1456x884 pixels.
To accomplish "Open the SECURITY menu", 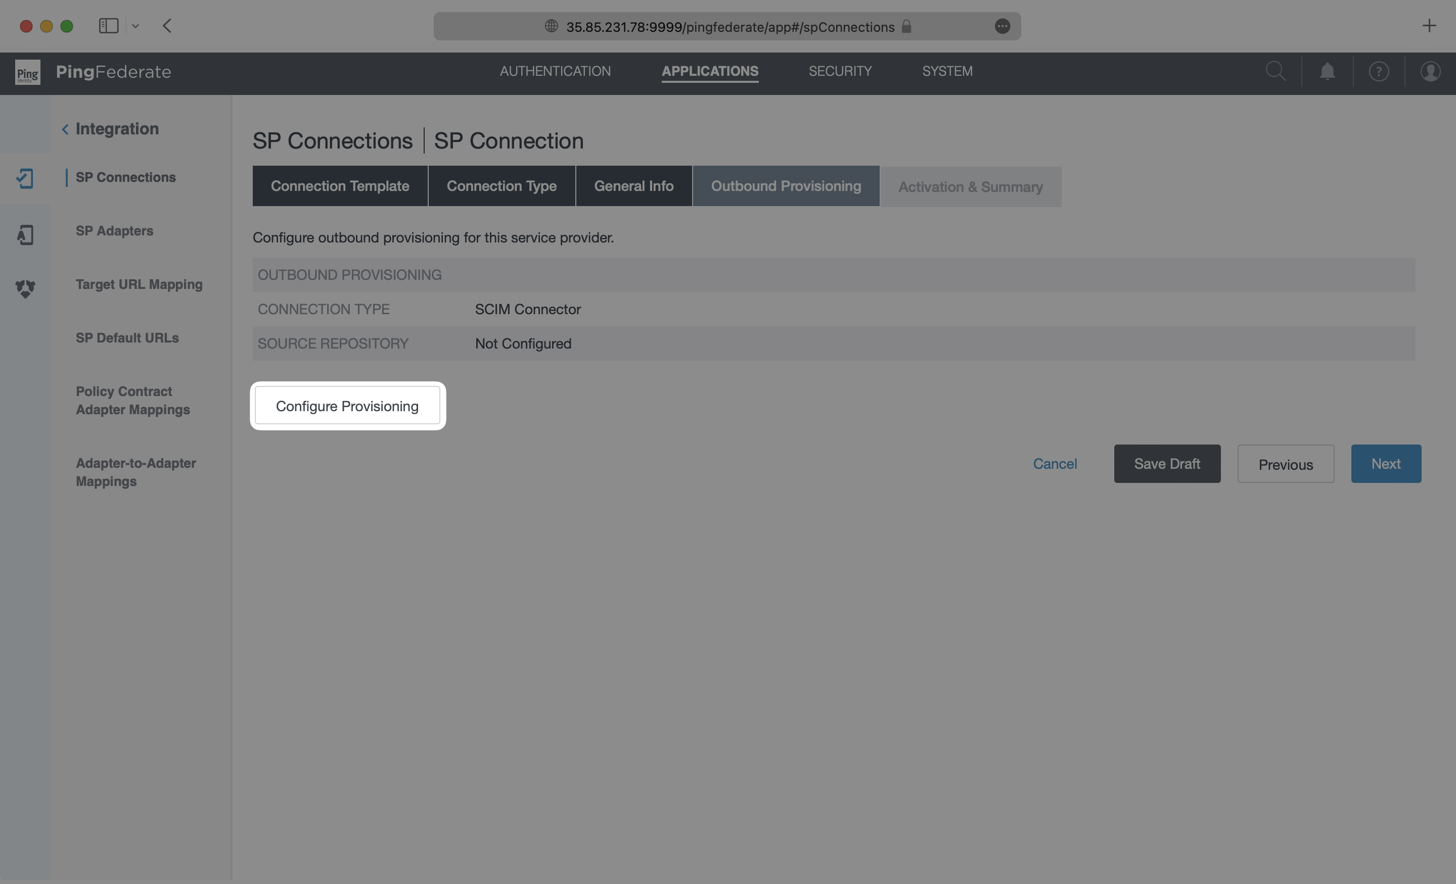I will [x=840, y=71].
